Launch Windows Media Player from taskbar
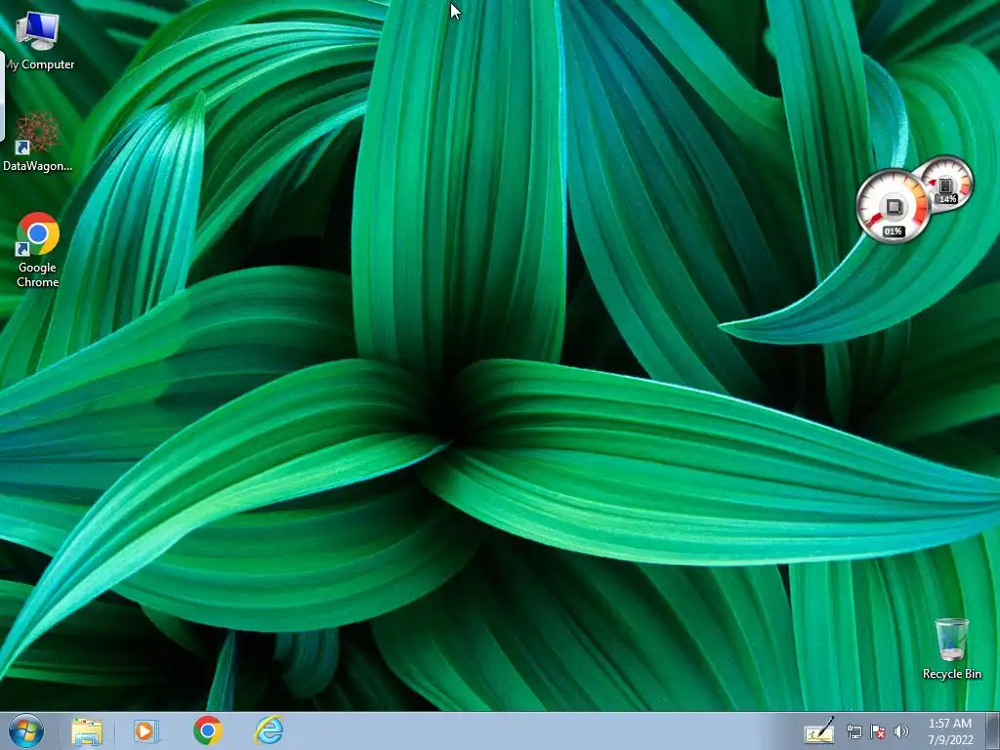1000x750 pixels. coord(146,730)
